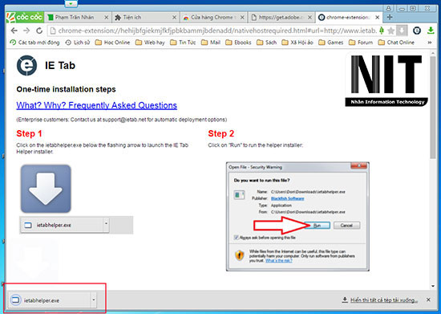
Task: Click the IE Tab logo on the page
Action: 26,65
